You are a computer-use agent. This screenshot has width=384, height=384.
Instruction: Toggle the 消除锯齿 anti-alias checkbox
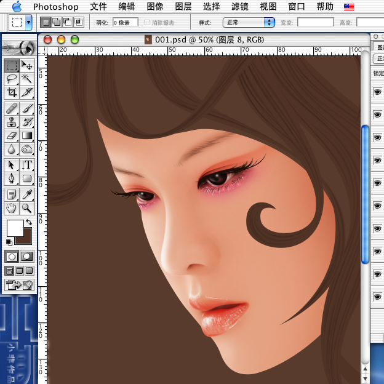147,22
